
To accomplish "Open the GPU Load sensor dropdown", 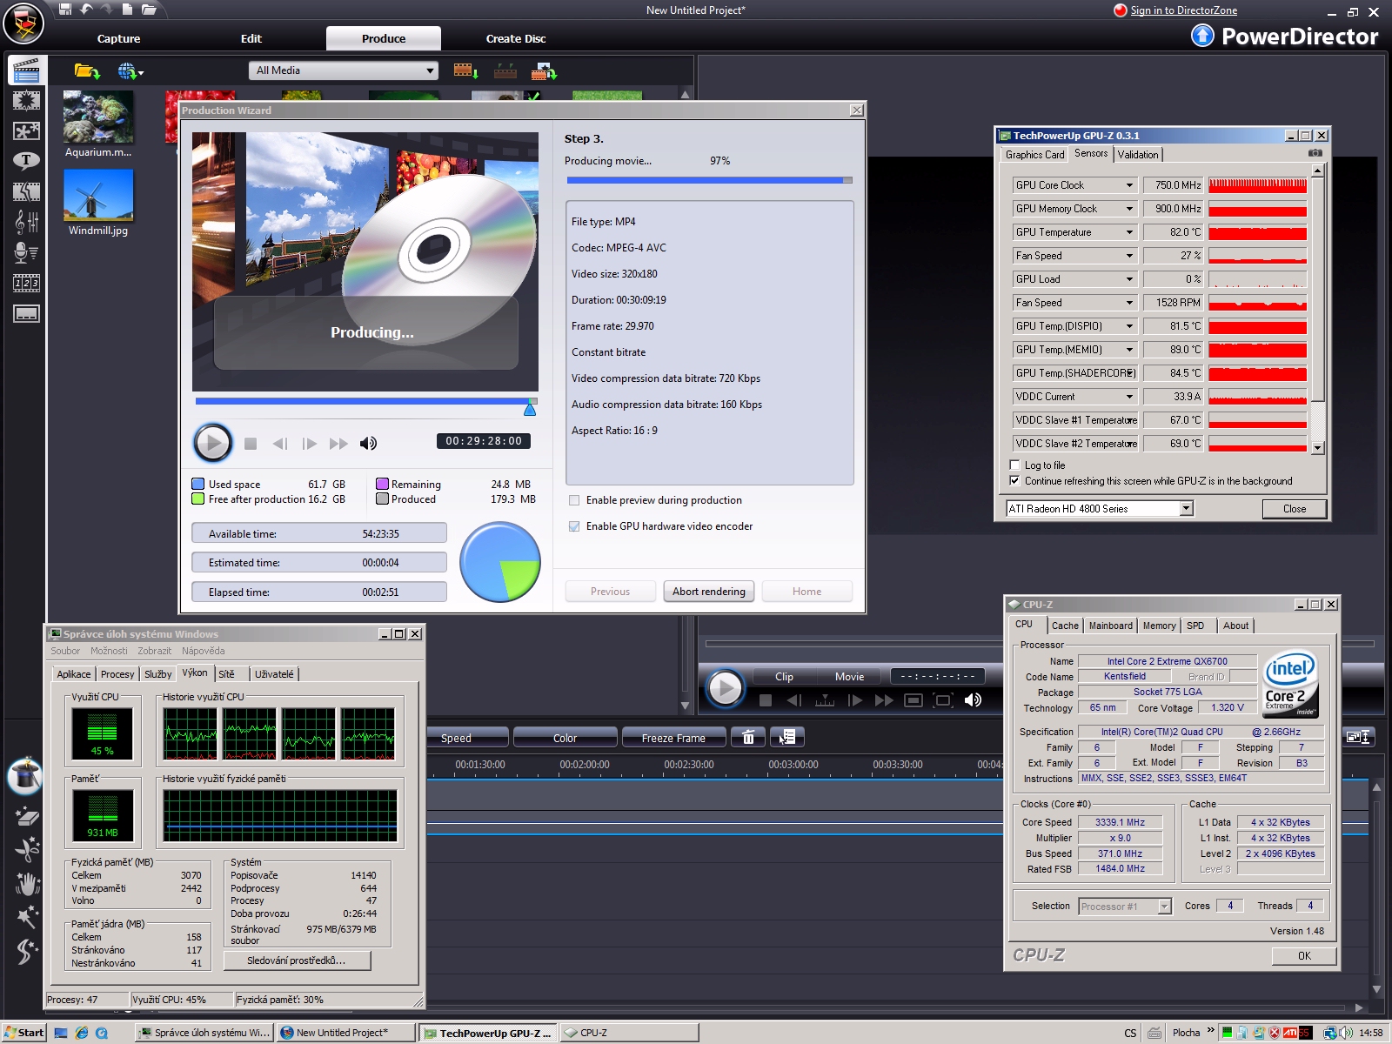I will pyautogui.click(x=1129, y=279).
